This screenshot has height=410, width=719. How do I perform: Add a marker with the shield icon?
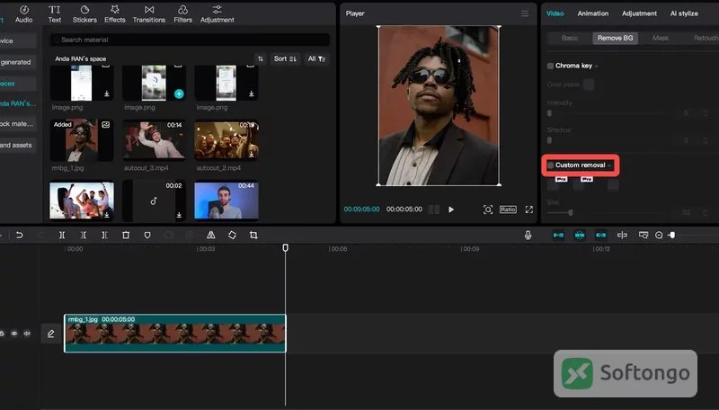pos(147,235)
